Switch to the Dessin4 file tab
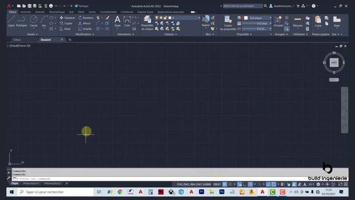 45,39
